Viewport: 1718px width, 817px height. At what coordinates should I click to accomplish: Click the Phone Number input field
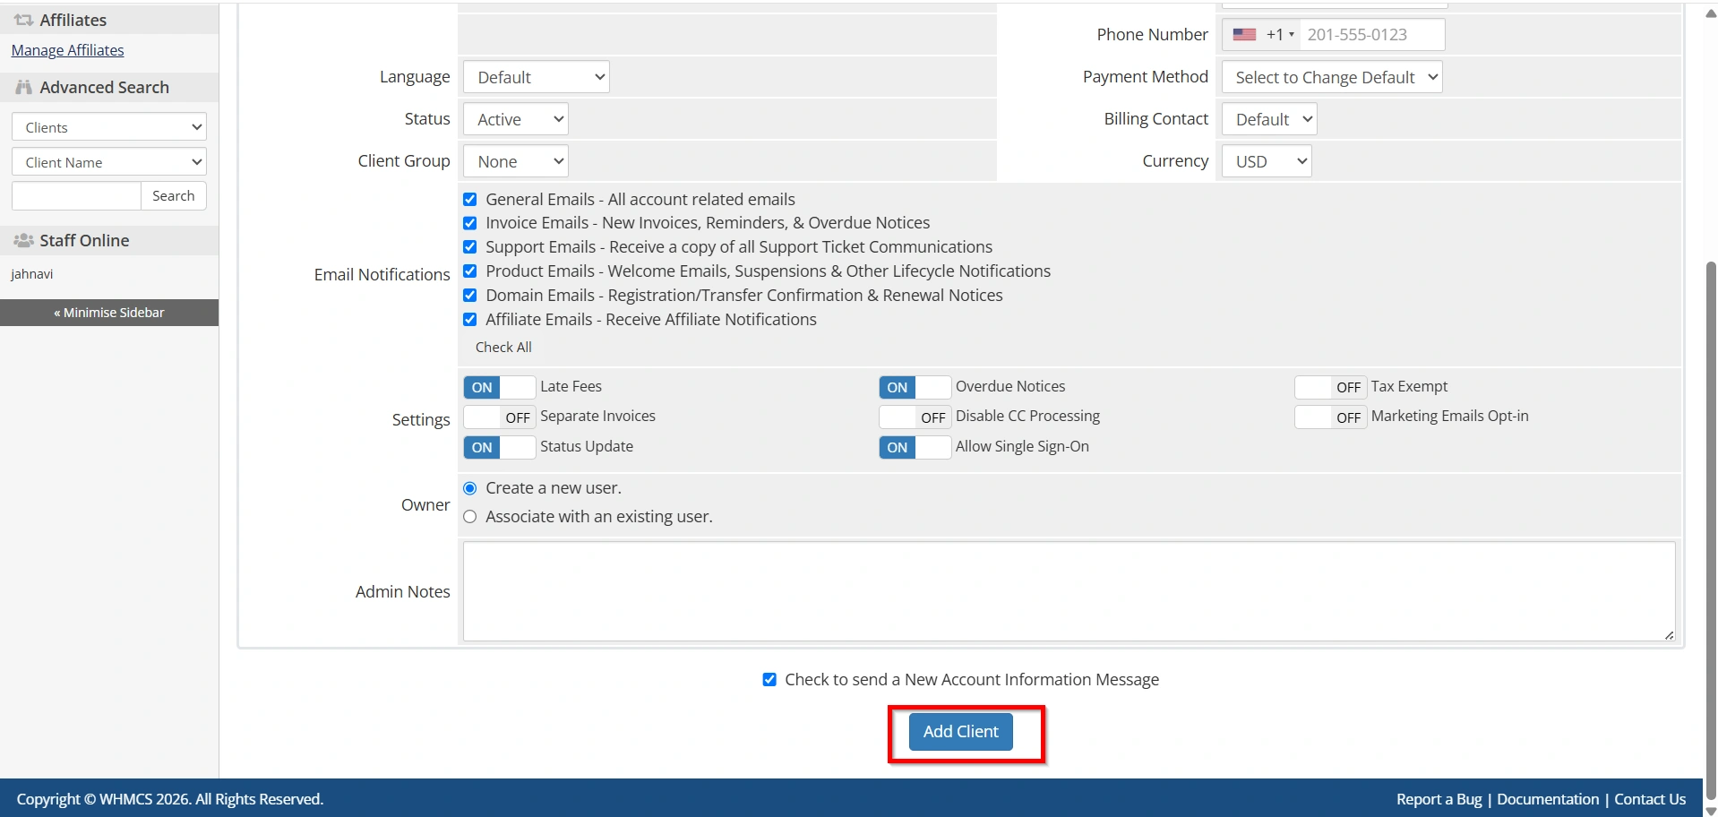(x=1371, y=35)
